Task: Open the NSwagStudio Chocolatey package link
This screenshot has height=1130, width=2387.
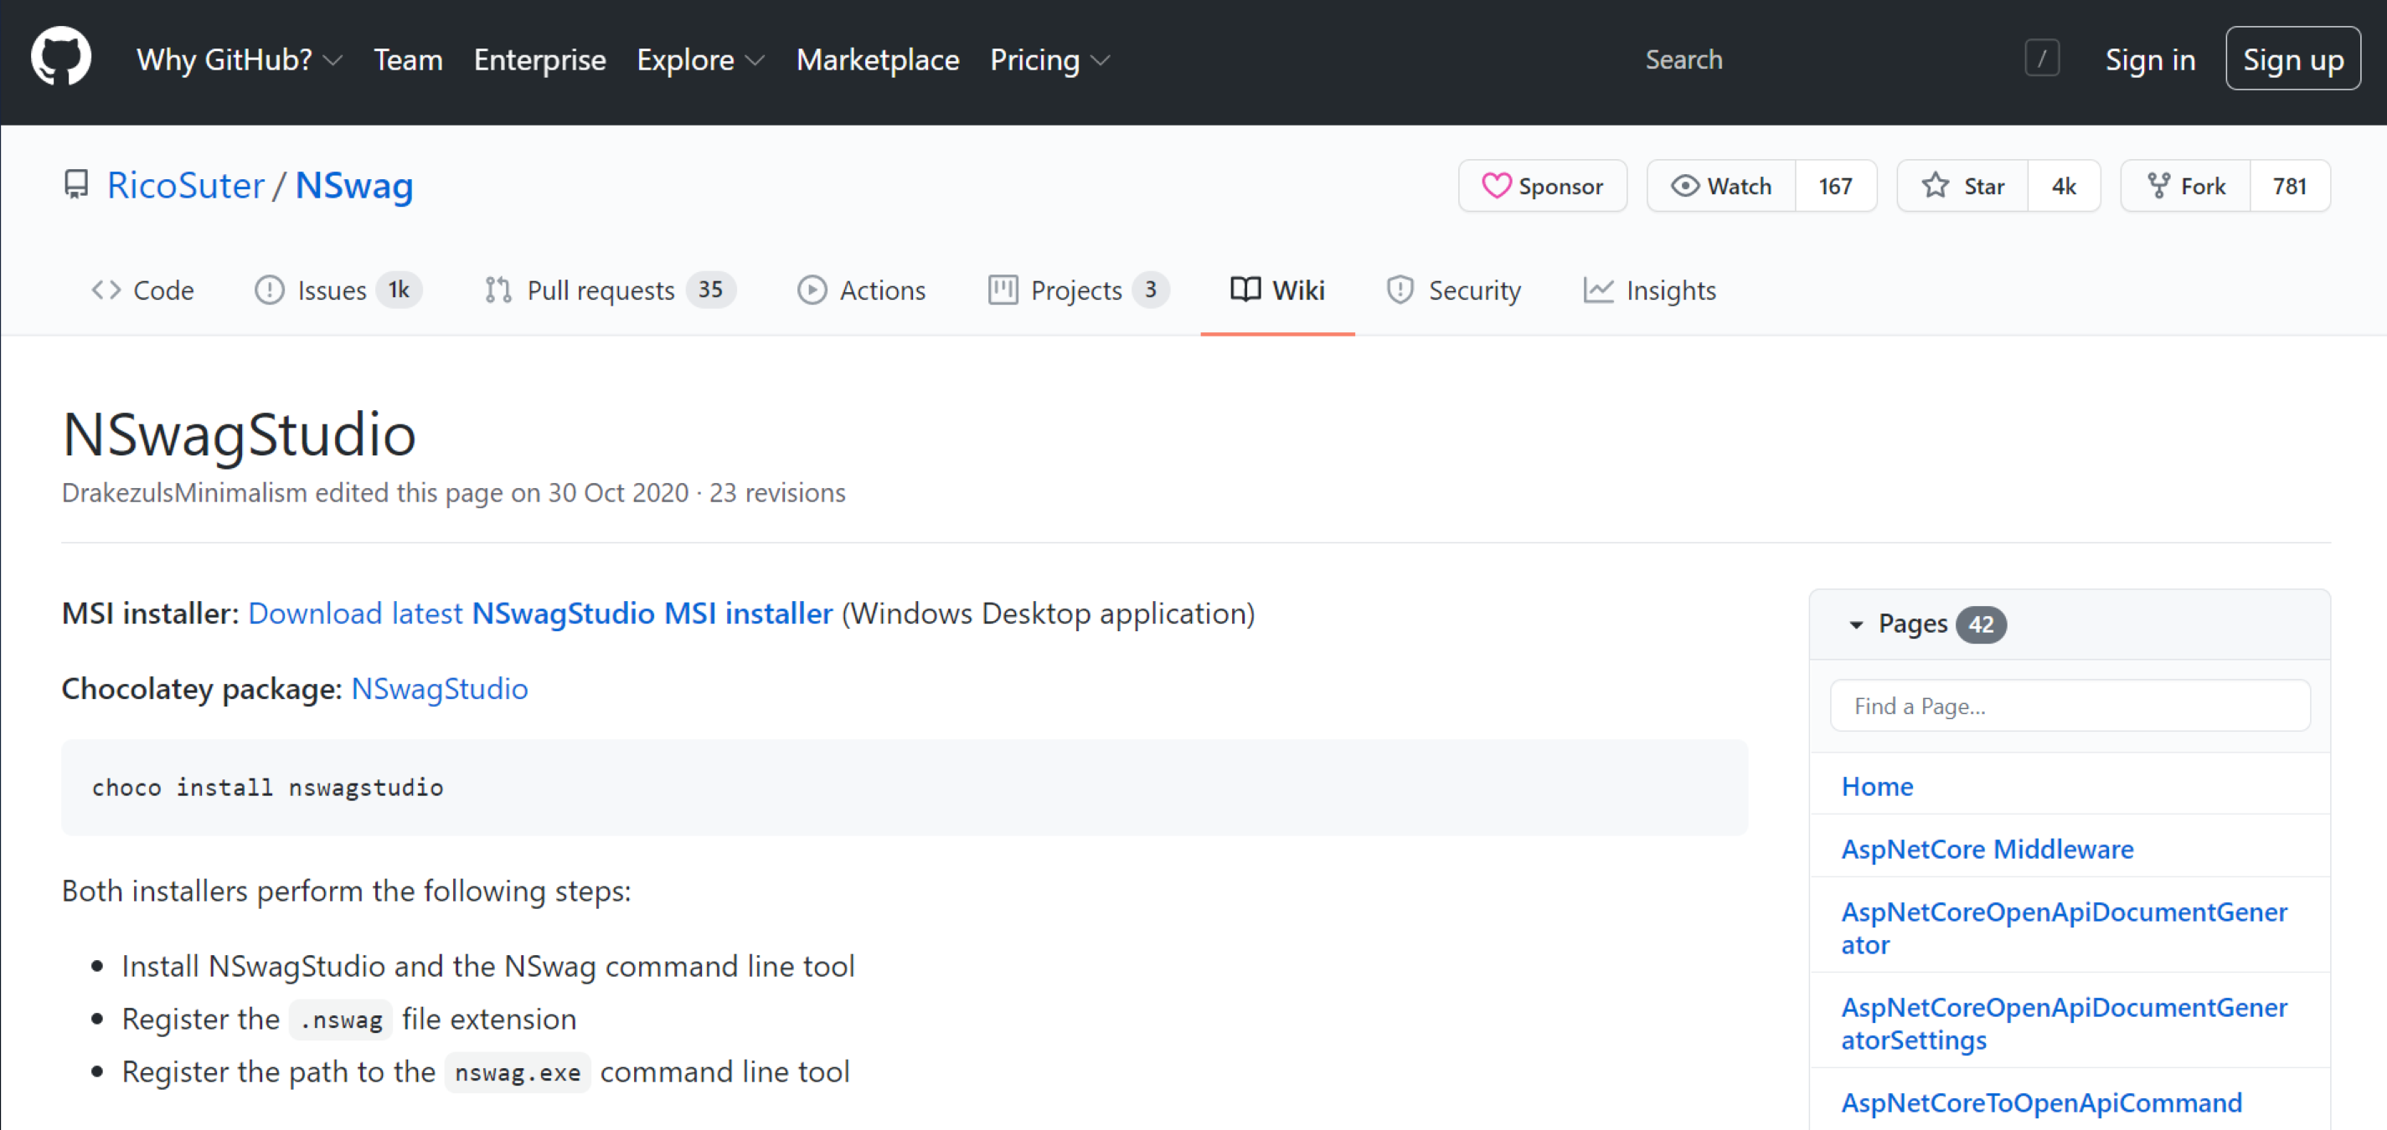Action: tap(439, 688)
